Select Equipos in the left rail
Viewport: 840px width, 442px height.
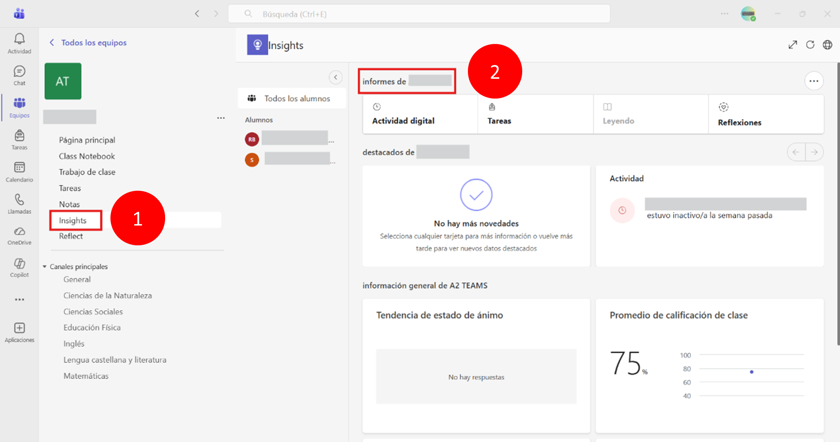(19, 108)
